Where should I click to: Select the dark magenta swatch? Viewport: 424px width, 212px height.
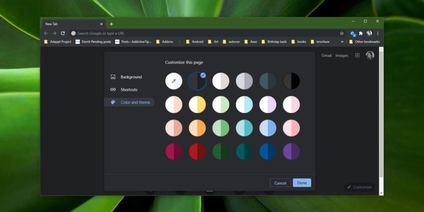point(174,152)
